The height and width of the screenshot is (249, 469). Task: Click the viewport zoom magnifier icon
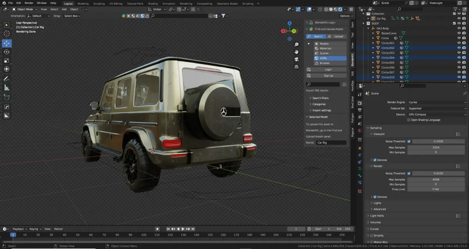tap(297, 44)
